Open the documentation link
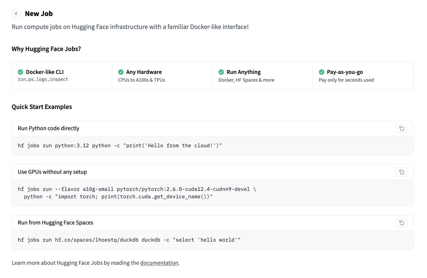 (x=159, y=263)
